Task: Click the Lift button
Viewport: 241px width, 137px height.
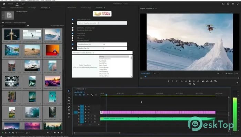Action: (203, 81)
